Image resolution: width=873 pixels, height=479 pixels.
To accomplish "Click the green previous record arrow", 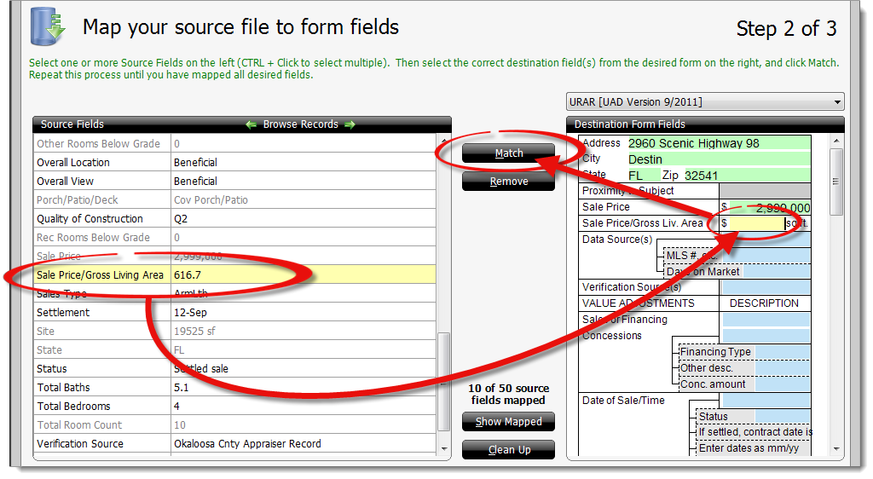I will pos(251,124).
